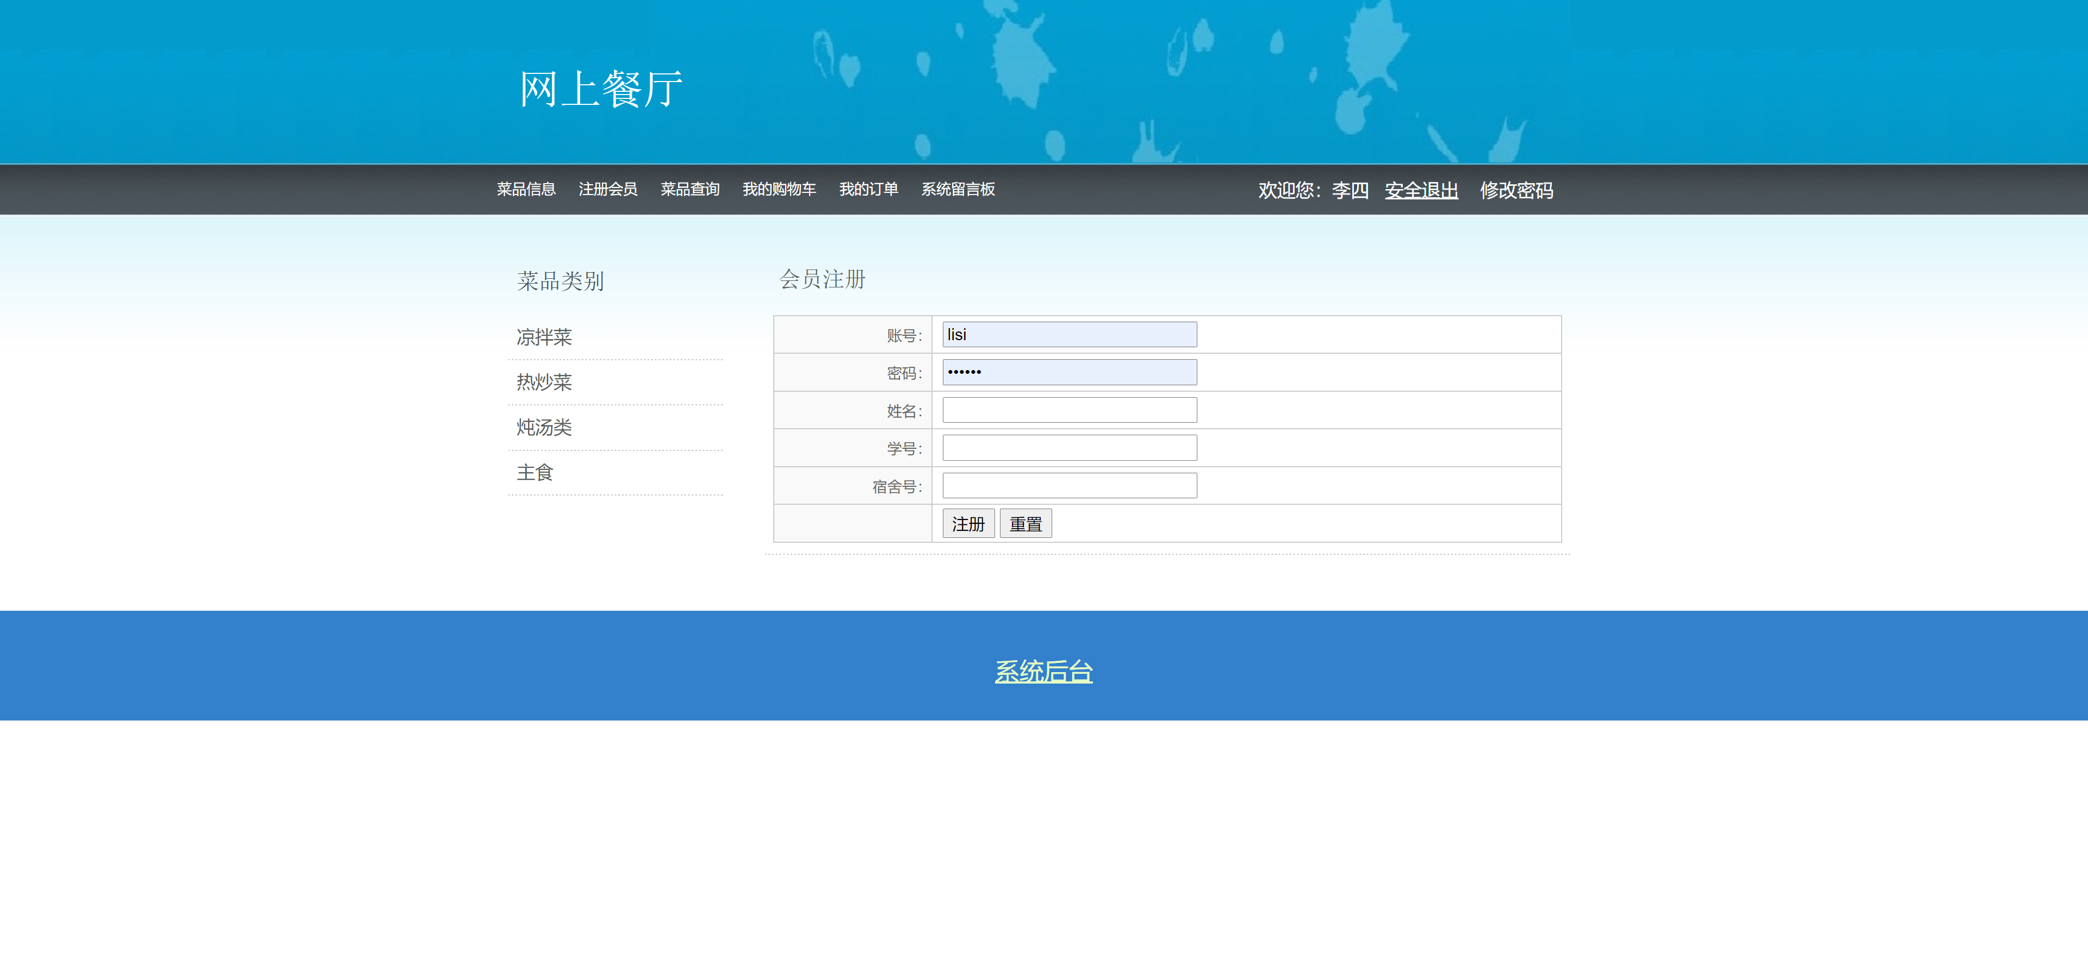The width and height of the screenshot is (2088, 971).
Task: Click the 密码 password input field
Action: (x=1068, y=372)
